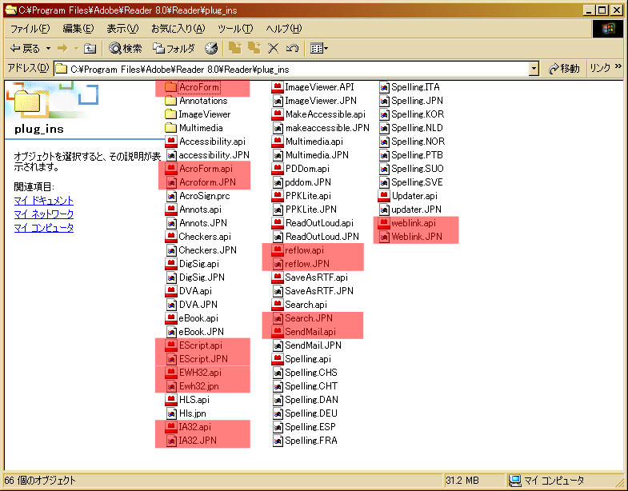Select the Search.JPN file icon

click(x=278, y=318)
